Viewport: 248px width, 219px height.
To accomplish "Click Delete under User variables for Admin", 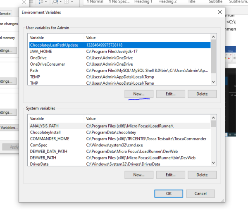I will (x=202, y=94).
